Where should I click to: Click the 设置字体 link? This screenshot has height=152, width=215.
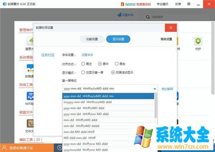point(87,55)
